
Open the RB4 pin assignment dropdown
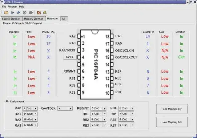[126, 108]
